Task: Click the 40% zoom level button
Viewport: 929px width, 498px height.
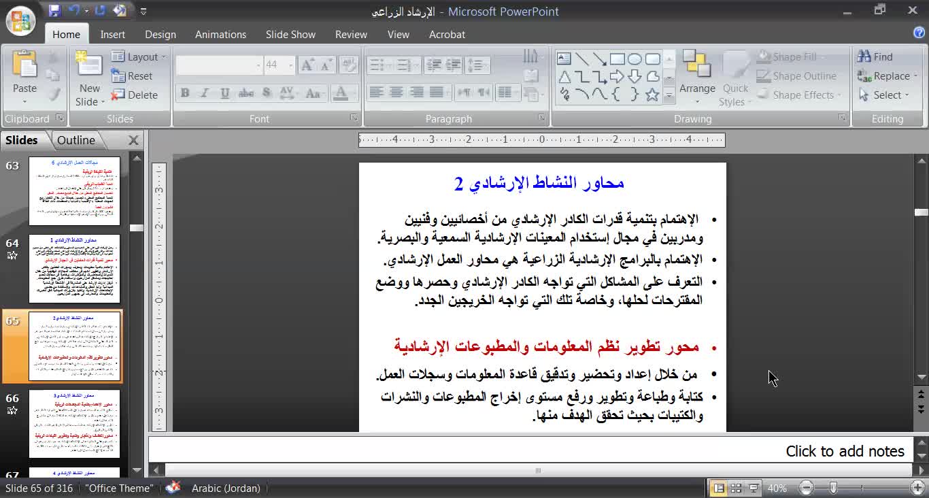Action: pyautogui.click(x=777, y=488)
